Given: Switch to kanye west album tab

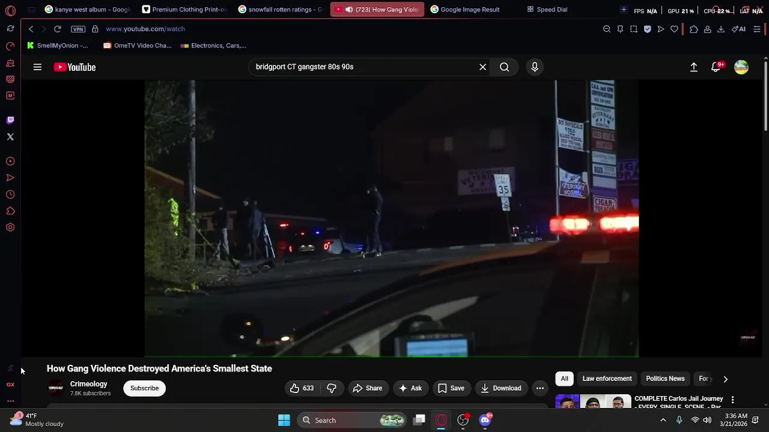Looking at the screenshot, I should click(x=88, y=10).
